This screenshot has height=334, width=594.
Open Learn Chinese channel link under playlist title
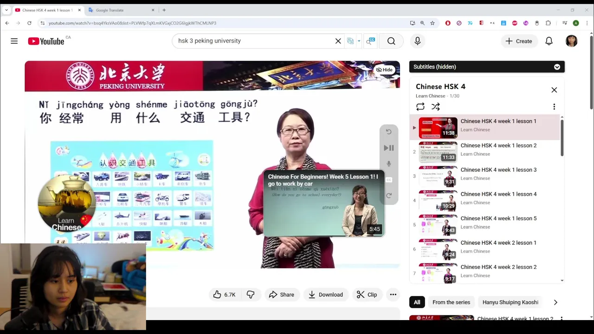pos(430,96)
